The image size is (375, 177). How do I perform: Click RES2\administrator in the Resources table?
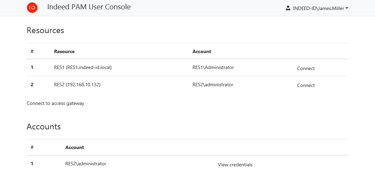[x=213, y=85]
